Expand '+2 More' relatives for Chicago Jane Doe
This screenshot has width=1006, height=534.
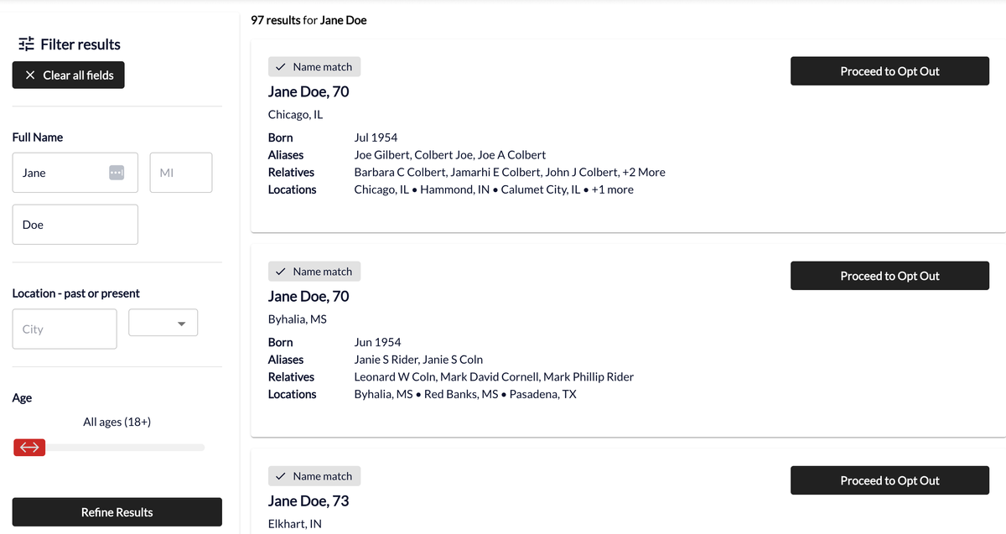pos(644,173)
